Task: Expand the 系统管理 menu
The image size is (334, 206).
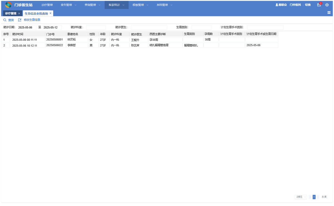Action: [x=164, y=5]
